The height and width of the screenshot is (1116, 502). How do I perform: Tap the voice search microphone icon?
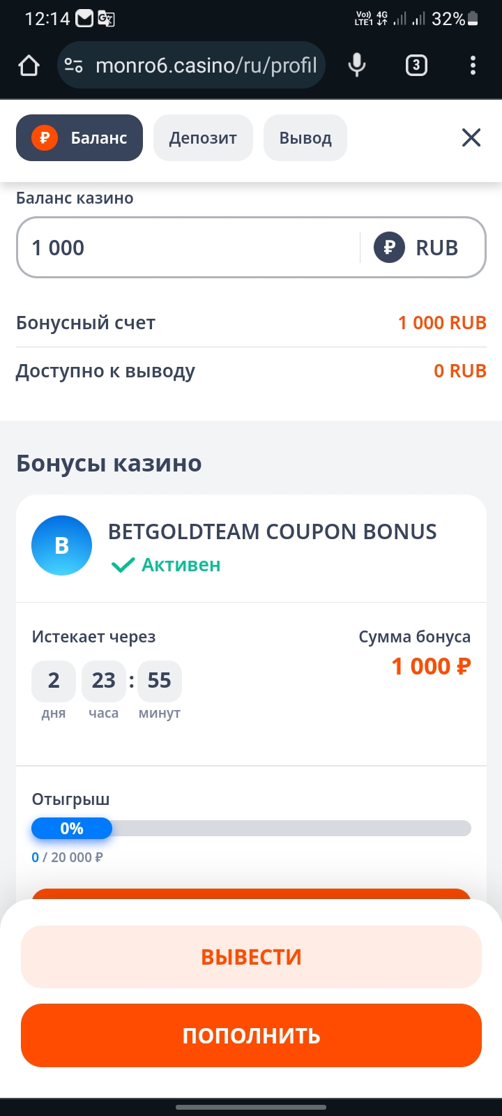click(x=356, y=66)
